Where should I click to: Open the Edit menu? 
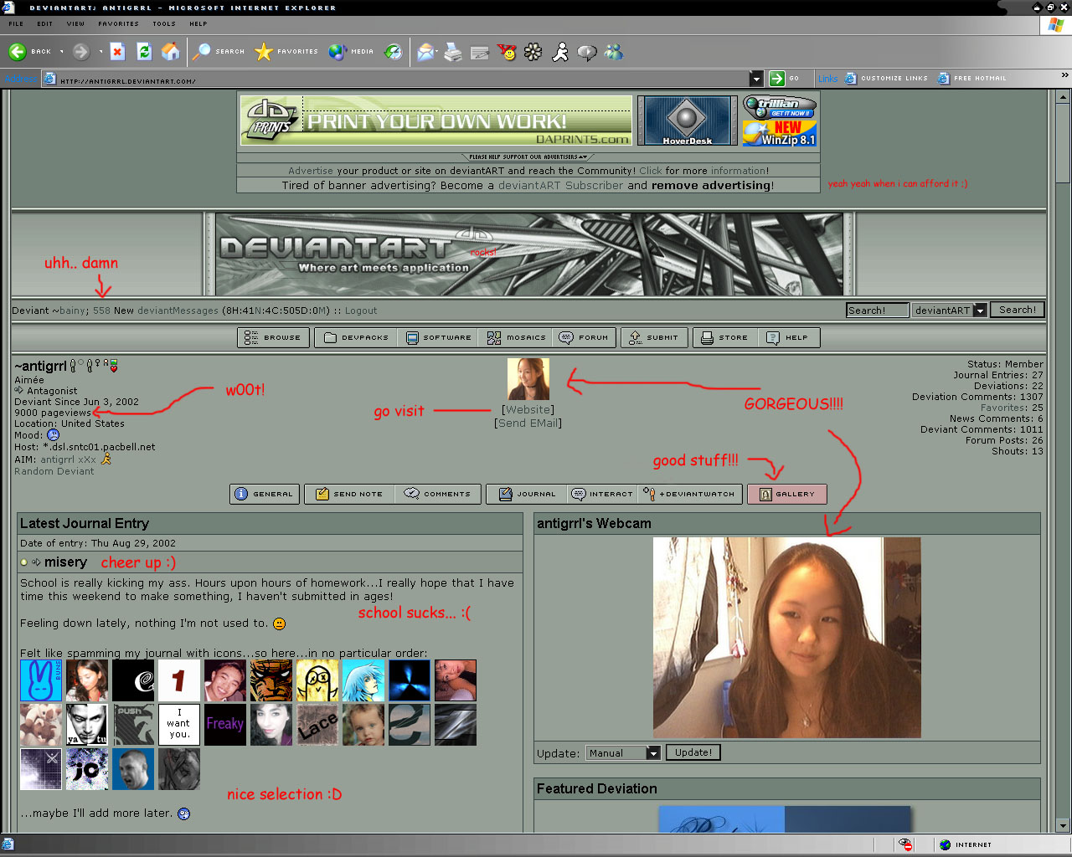(x=44, y=24)
